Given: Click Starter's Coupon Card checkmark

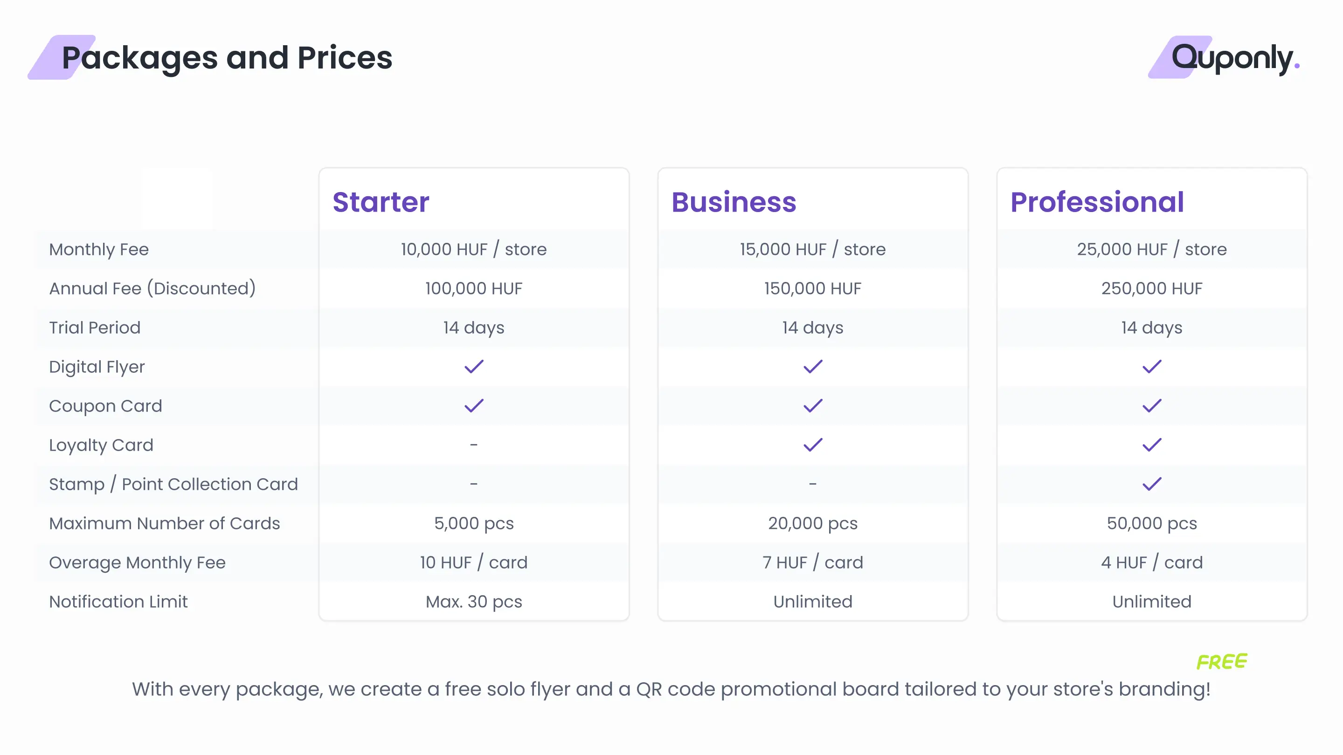Looking at the screenshot, I should [474, 405].
